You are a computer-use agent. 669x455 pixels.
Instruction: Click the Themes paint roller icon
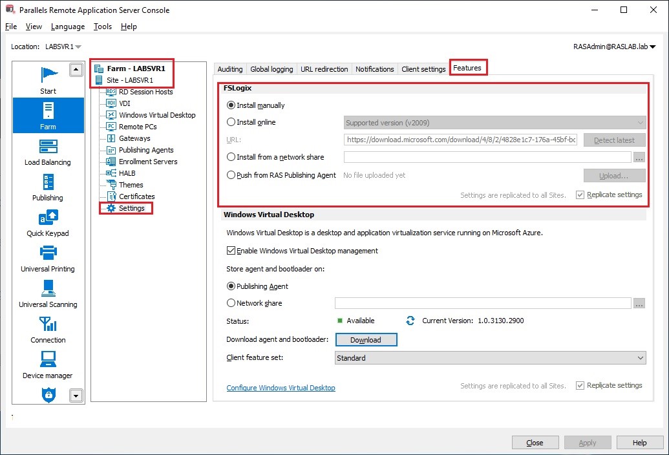pos(111,185)
